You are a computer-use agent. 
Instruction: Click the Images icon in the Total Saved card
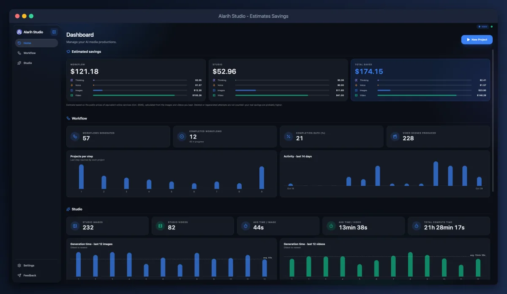pos(356,90)
